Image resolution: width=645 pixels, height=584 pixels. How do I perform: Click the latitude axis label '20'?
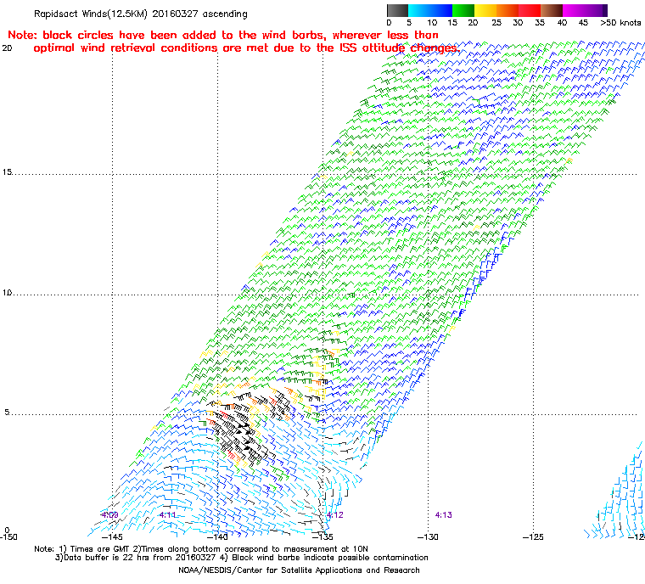pyautogui.click(x=7, y=48)
